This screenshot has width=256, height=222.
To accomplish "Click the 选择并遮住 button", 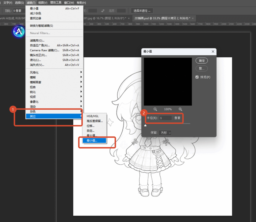I will tap(142, 11).
